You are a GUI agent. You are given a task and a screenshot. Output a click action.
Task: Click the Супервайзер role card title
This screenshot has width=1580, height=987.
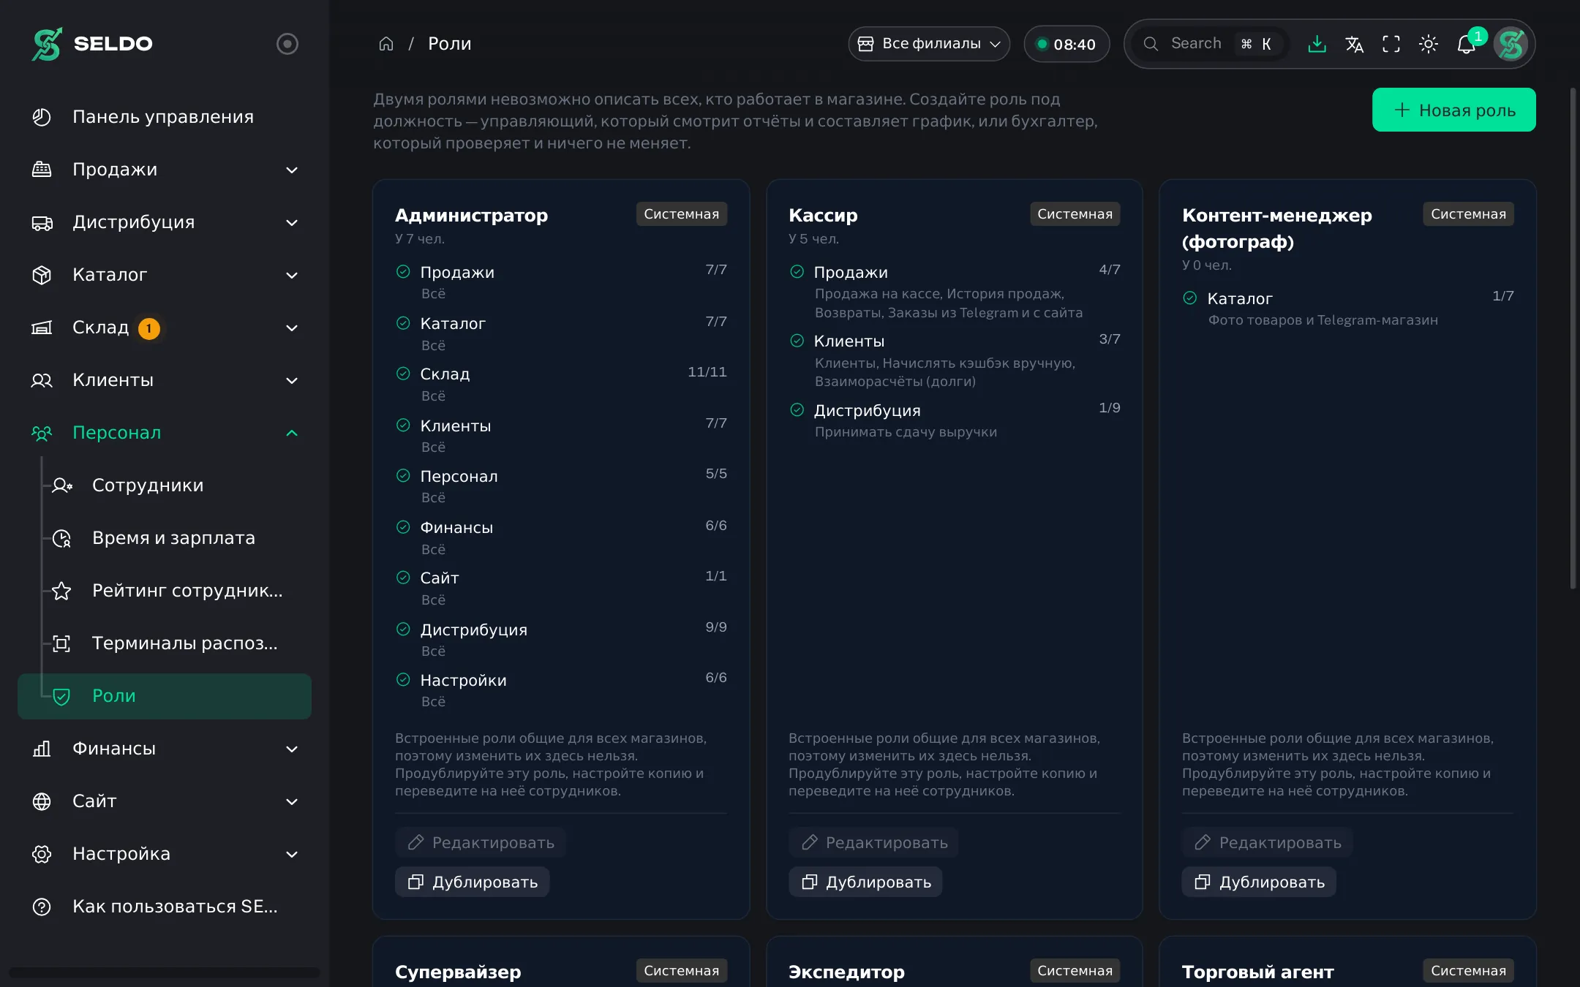[458, 972]
